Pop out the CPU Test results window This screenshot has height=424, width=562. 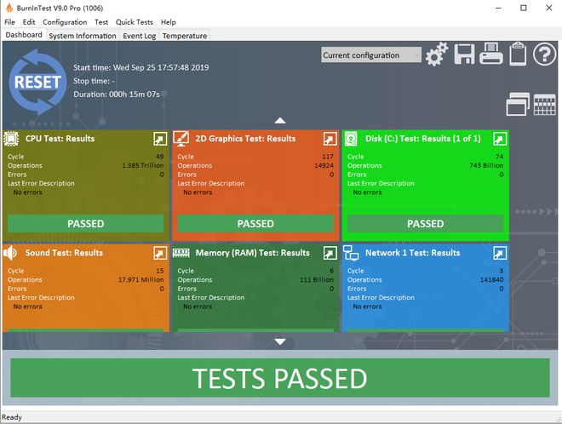coord(160,139)
